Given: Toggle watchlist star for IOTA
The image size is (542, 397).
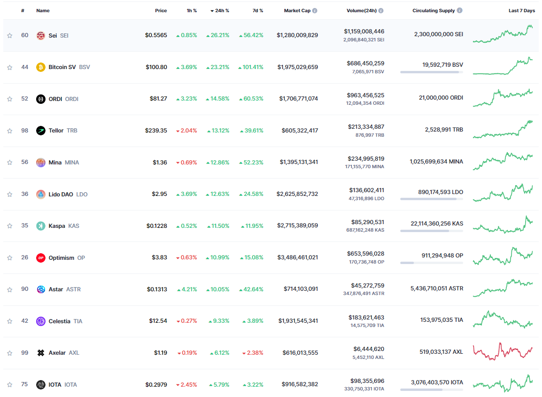Looking at the screenshot, I should [10, 384].
